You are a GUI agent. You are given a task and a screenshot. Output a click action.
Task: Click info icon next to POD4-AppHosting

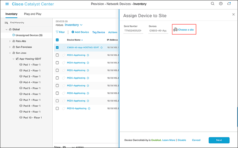[88, 63]
